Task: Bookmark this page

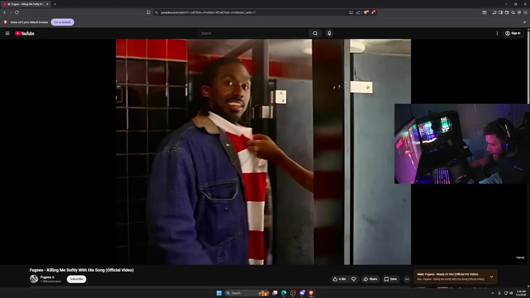Action: (148, 12)
